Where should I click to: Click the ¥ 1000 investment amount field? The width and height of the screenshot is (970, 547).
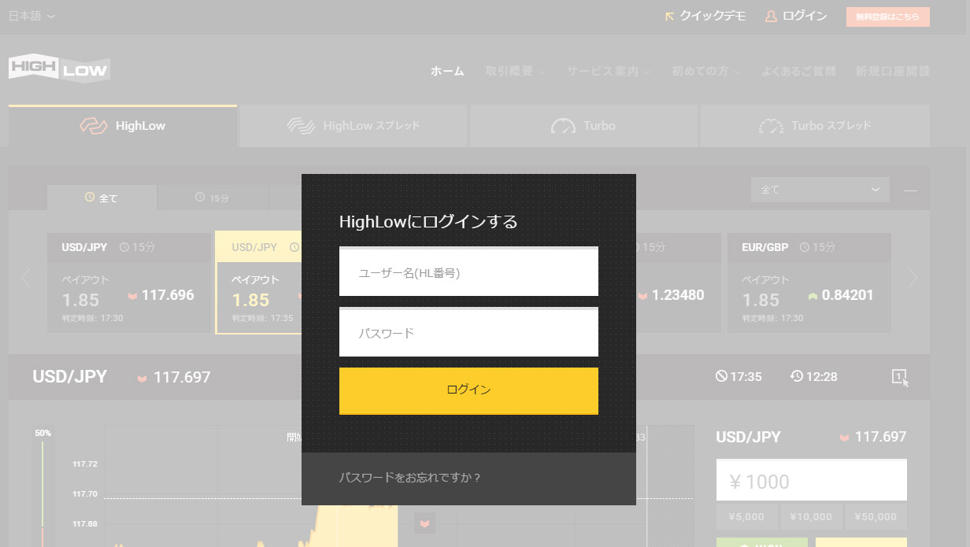point(811,480)
